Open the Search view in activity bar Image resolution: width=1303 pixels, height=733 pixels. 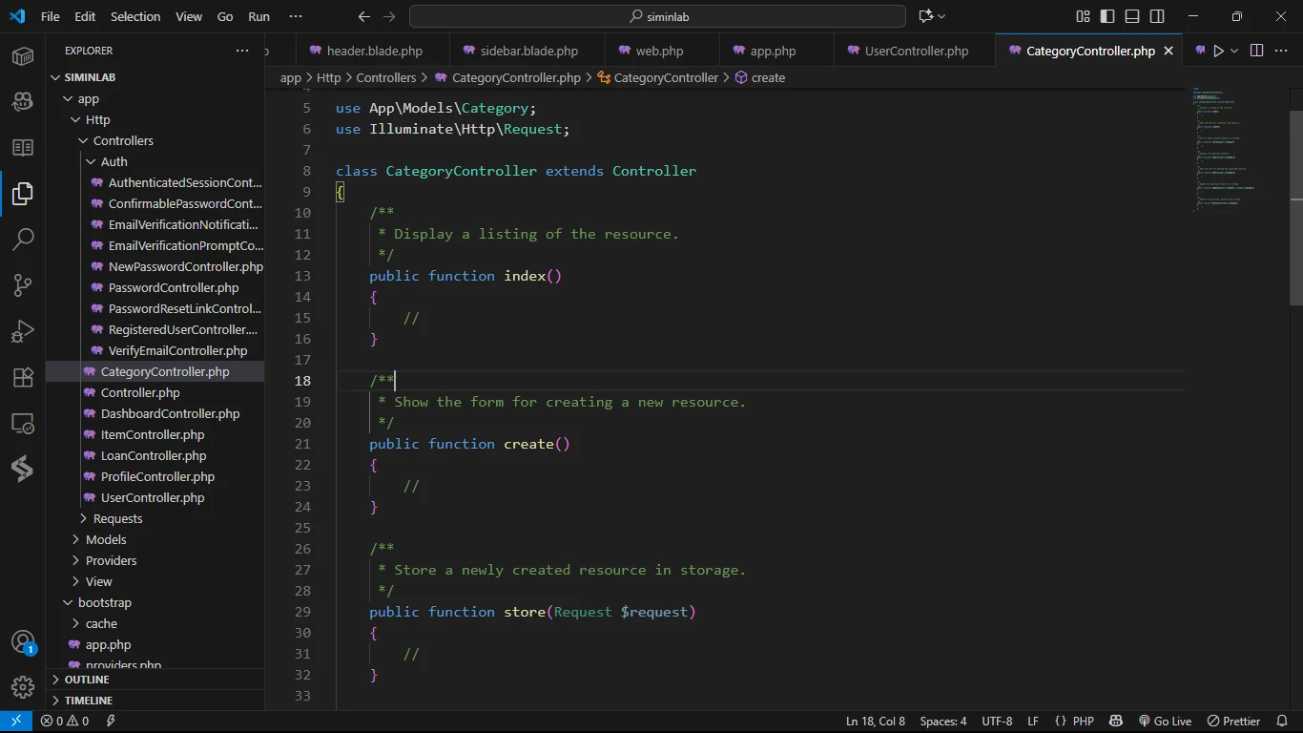[23, 240]
